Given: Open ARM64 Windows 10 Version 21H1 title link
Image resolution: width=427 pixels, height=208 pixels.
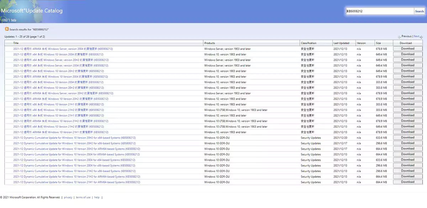Looking at the screenshot, I should [61, 132].
